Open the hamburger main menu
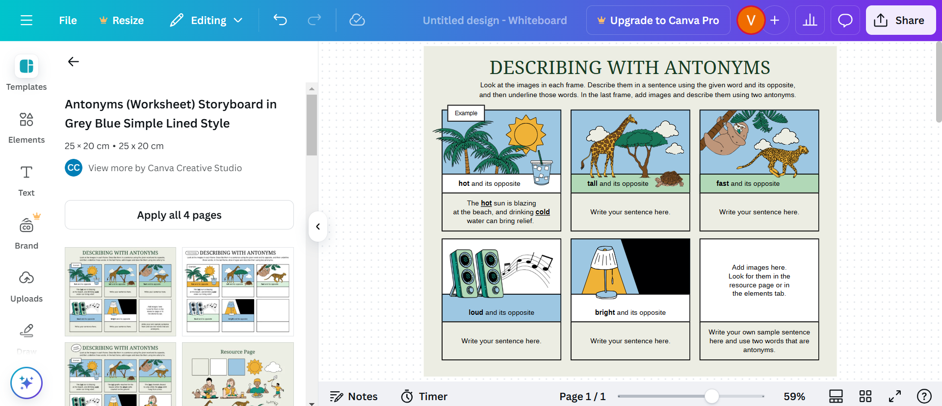The image size is (942, 406). coord(26,20)
